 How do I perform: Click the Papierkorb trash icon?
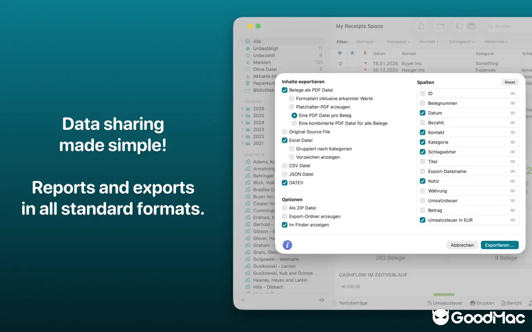[248, 83]
